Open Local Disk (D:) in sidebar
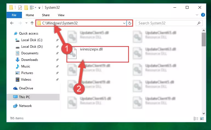The image size is (211, 130). (32, 47)
